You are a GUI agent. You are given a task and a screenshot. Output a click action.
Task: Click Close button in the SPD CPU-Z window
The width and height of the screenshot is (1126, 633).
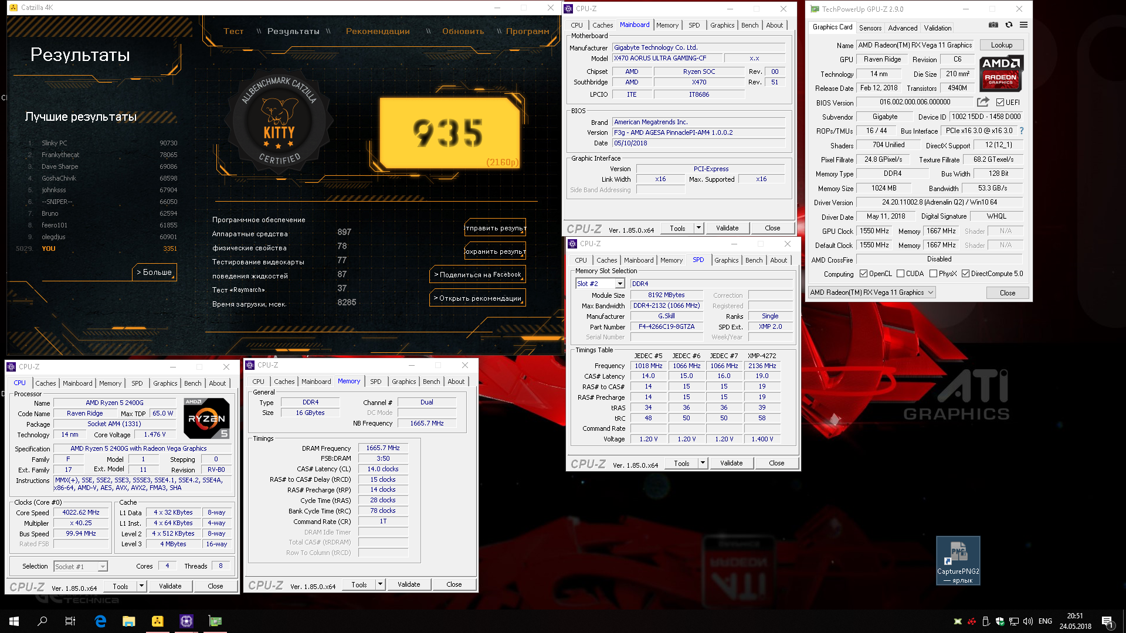[x=776, y=463]
